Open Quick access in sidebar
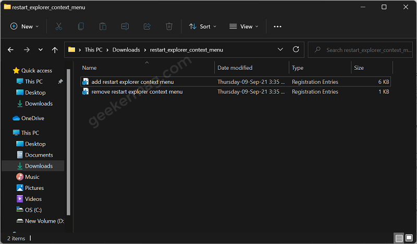This screenshot has width=417, height=244. click(33, 70)
